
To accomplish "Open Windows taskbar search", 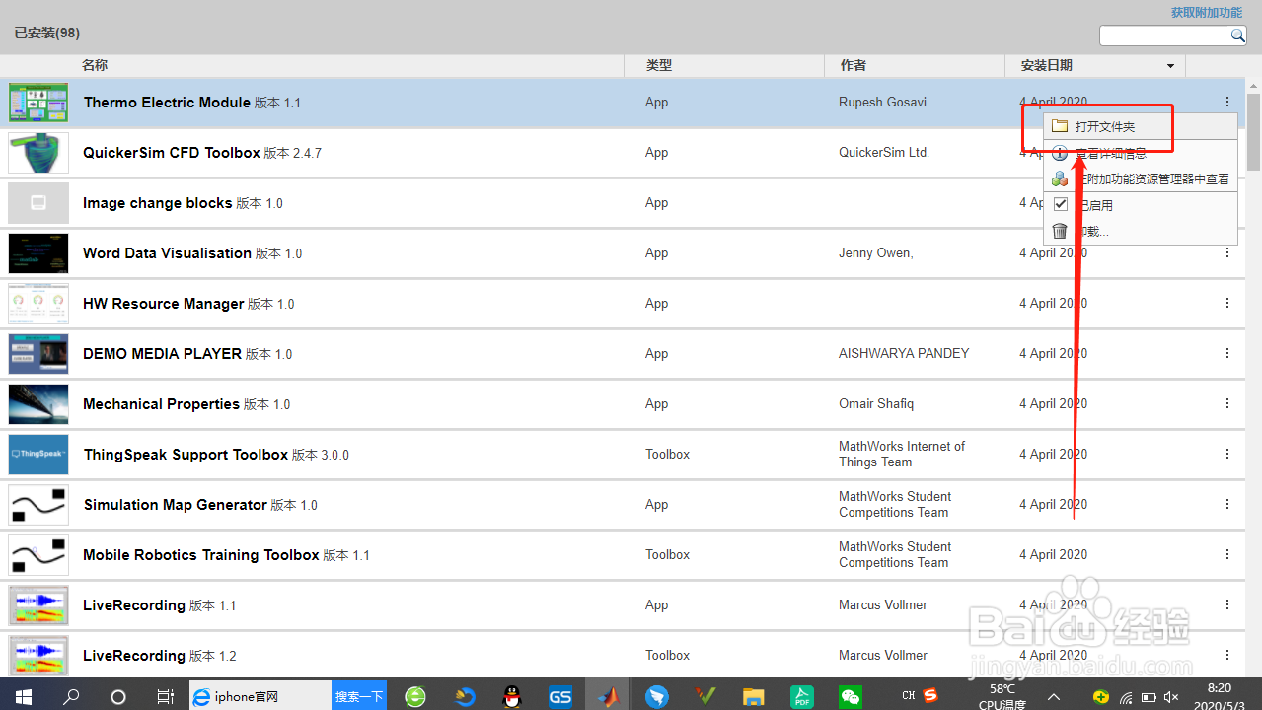I will point(71,696).
